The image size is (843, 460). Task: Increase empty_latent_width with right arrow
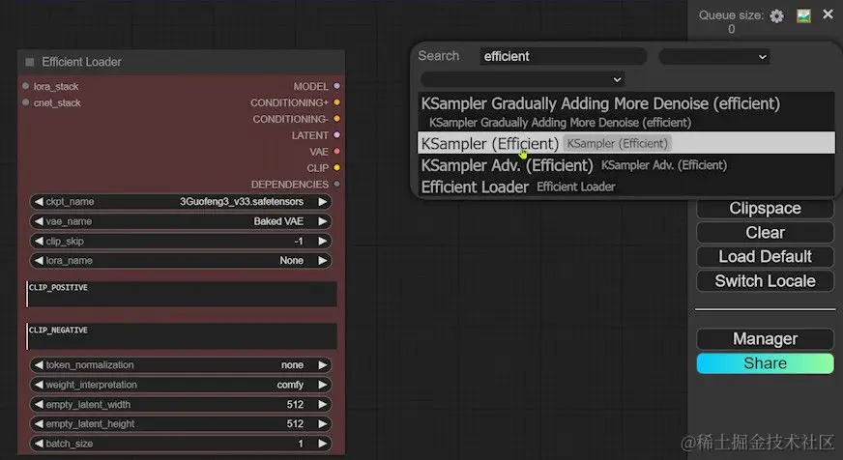[323, 405]
